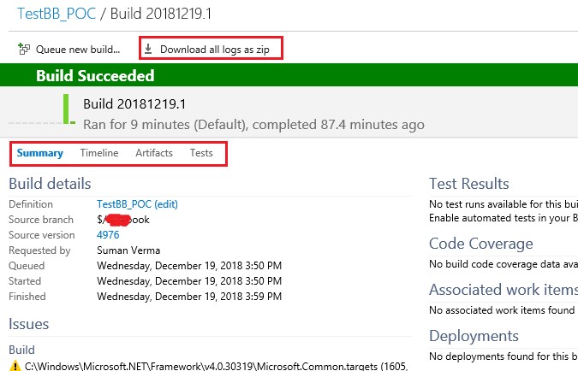Click the Deployments heading
The width and height of the screenshot is (578, 371).
pyautogui.click(x=474, y=336)
